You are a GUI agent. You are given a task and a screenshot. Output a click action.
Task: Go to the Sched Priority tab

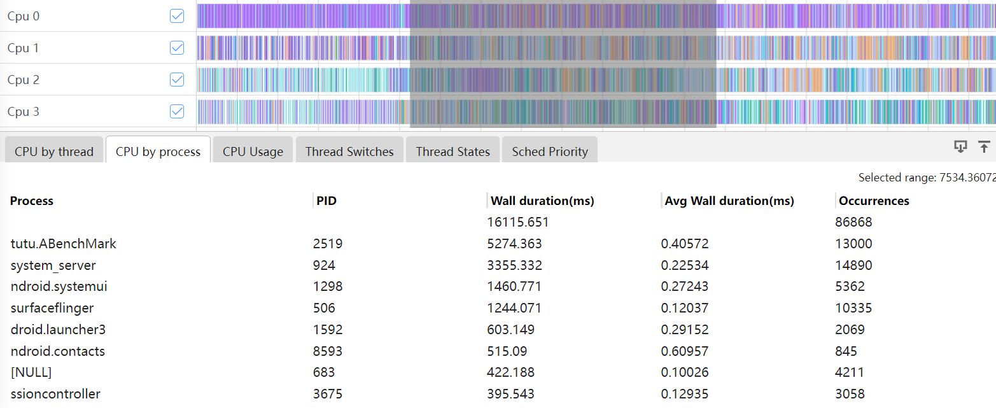click(550, 151)
